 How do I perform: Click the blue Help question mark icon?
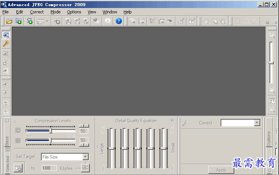pyautogui.click(x=118, y=21)
